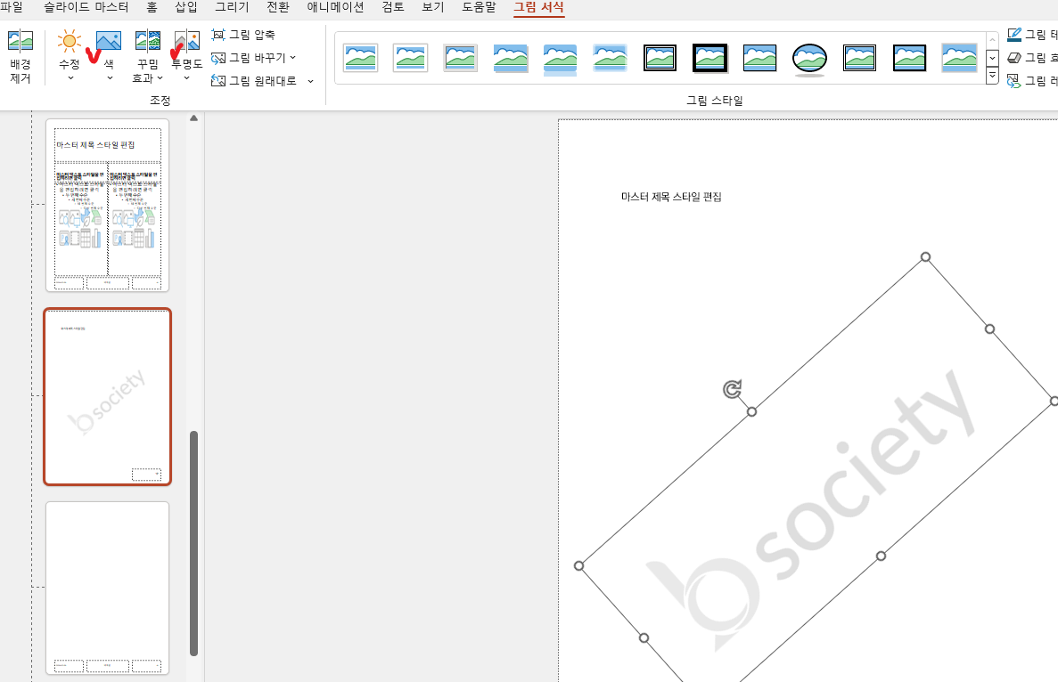Click 꾸밈 효과 dropdown chevron
This screenshot has width=1058, height=682.
160,78
